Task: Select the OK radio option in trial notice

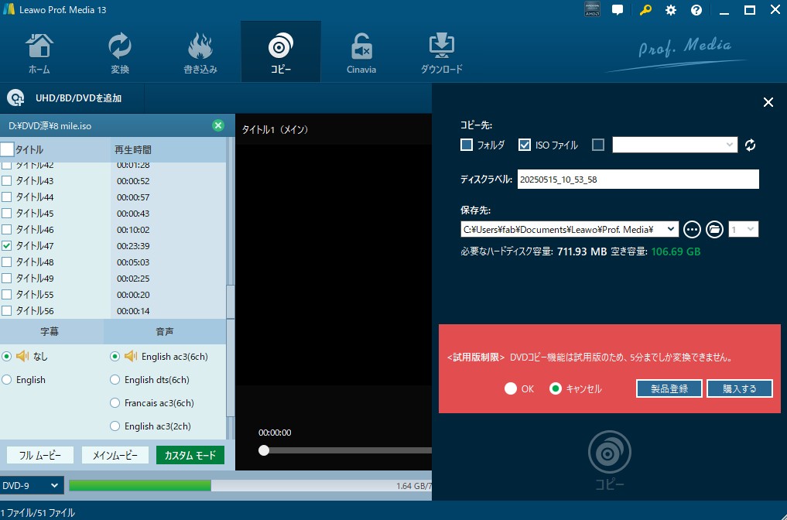Action: coord(511,388)
